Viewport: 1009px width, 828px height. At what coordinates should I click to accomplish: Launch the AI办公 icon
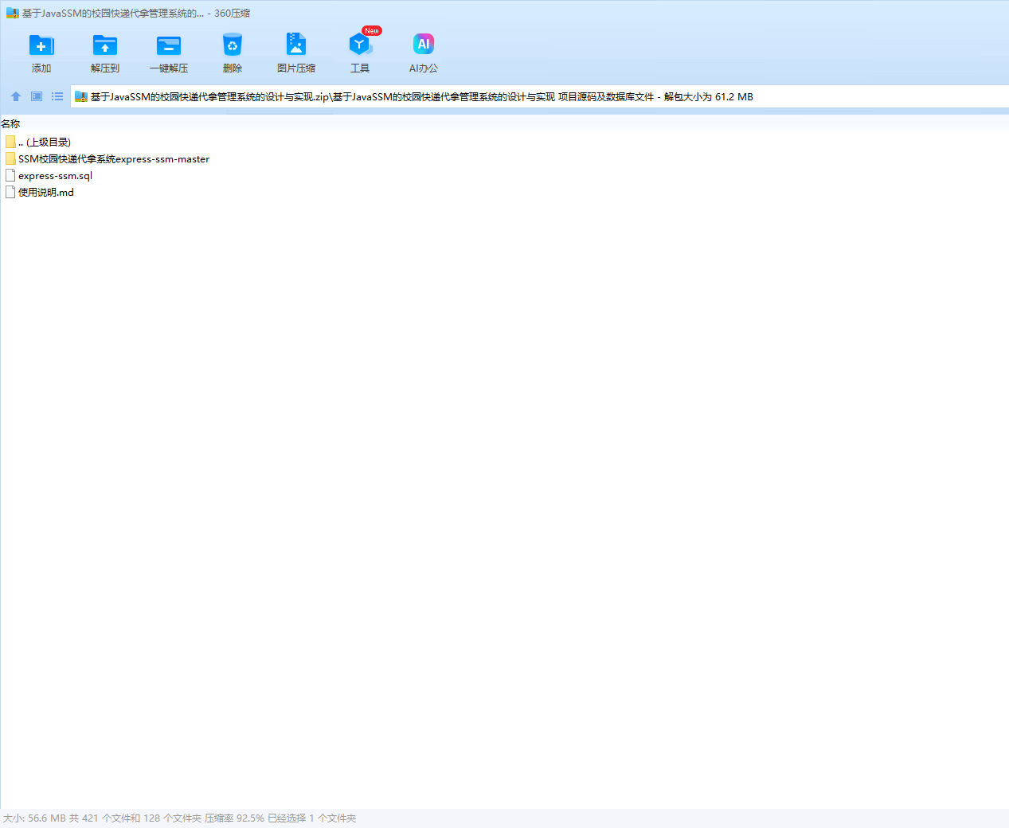tap(424, 45)
